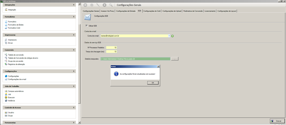Viewport: 286px width, 125px height.
Task: Click the Gravar save button
Action: 277,121
